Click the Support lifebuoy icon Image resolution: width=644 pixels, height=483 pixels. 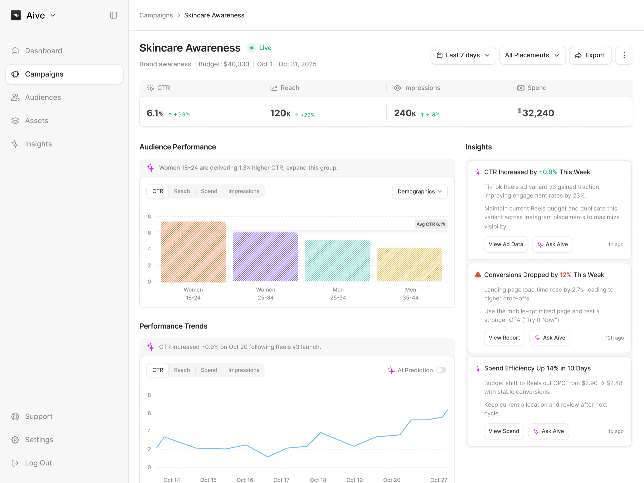pyautogui.click(x=15, y=416)
